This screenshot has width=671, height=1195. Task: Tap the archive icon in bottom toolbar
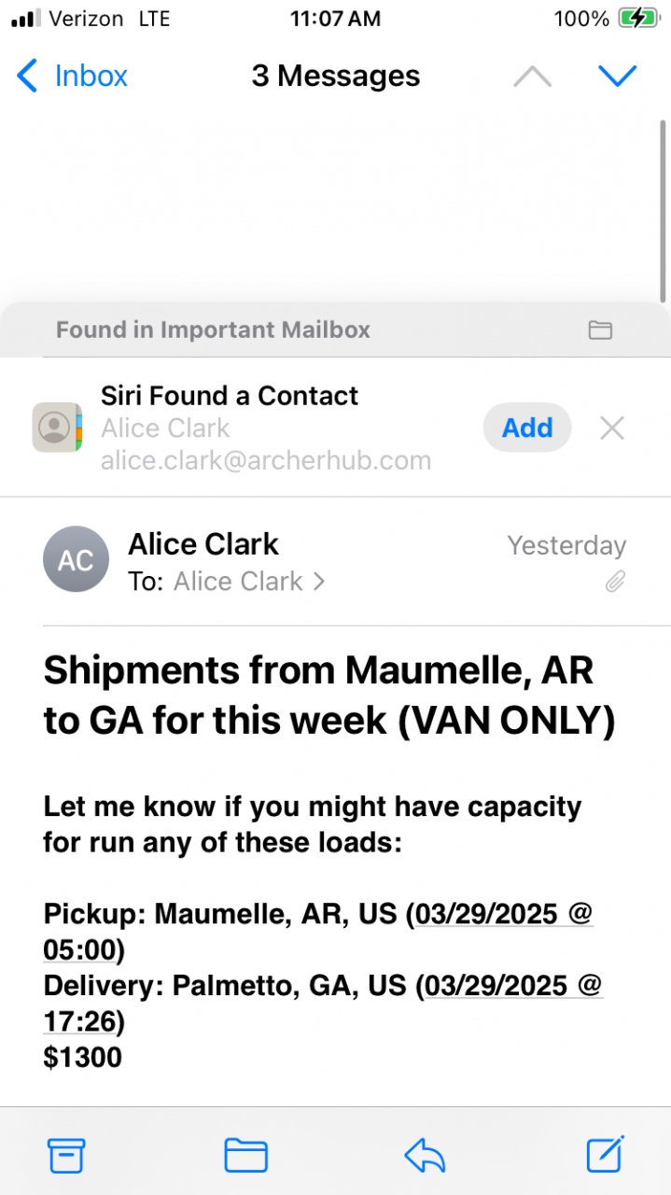pos(66,1156)
